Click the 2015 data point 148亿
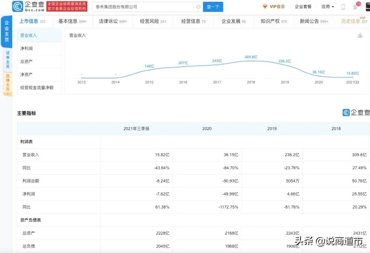The width and height of the screenshot is (370, 253). 149,70
